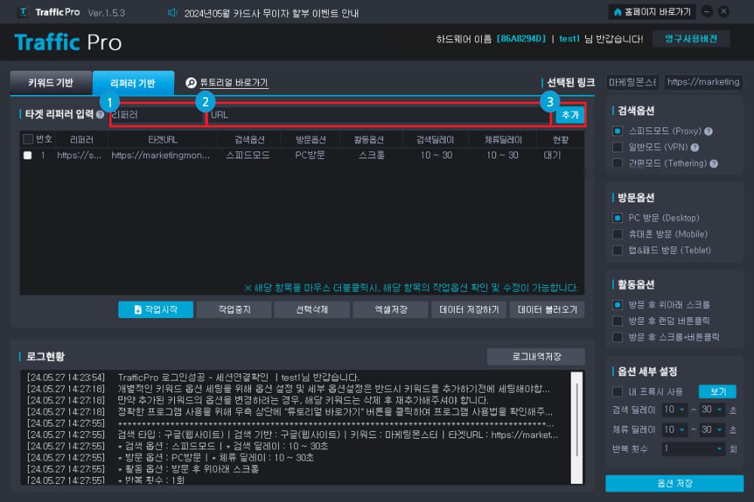Screen dimensions: 754x502
Task: Check 방문 후 랜덤 버튼클릭 activity option
Action: click(x=618, y=321)
